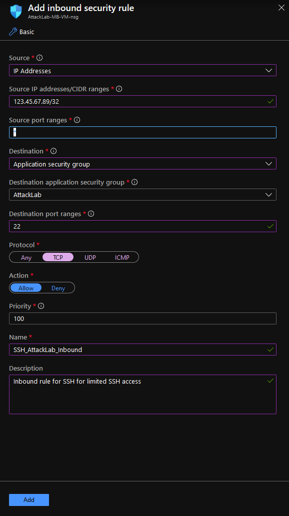Click inside the Description text area
The width and height of the screenshot is (289, 516).
142,394
